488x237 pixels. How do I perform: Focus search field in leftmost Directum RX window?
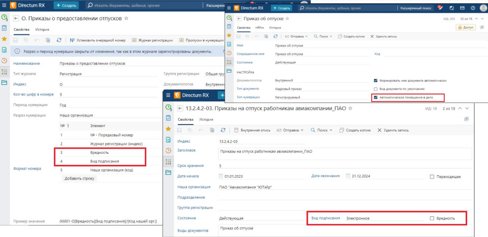pyautogui.click(x=145, y=5)
